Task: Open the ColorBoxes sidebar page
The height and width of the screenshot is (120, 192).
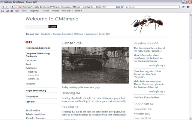Action: (x=31, y=61)
